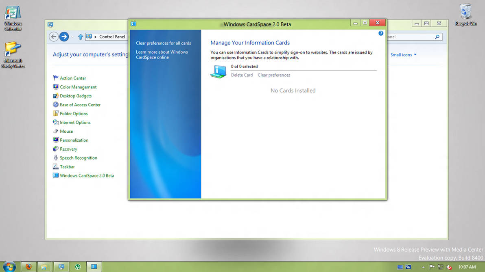Open Ease of Access Center link
Image resolution: width=485 pixels, height=272 pixels.
[80, 105]
